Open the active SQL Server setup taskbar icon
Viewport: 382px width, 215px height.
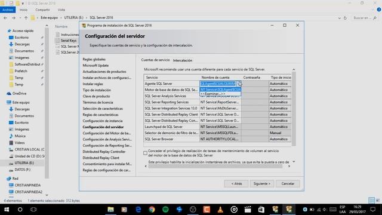coord(289,210)
